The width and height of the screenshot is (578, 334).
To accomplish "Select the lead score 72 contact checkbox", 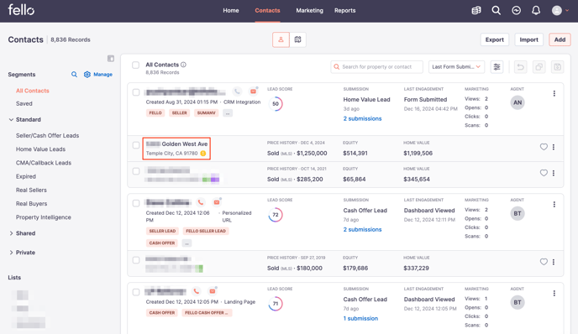I will pos(136,203).
